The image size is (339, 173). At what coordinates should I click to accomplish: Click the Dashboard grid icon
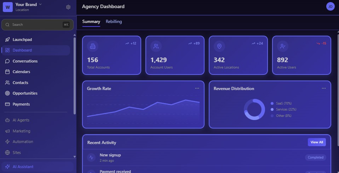click(x=7, y=50)
